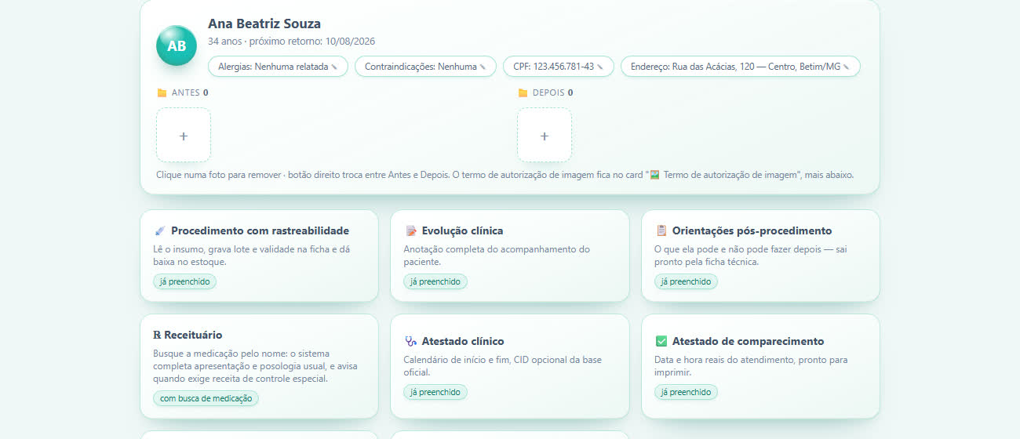This screenshot has height=439, width=1020.
Task: Click the green checkmark on Atestado de comparecimento
Action: coord(661,341)
